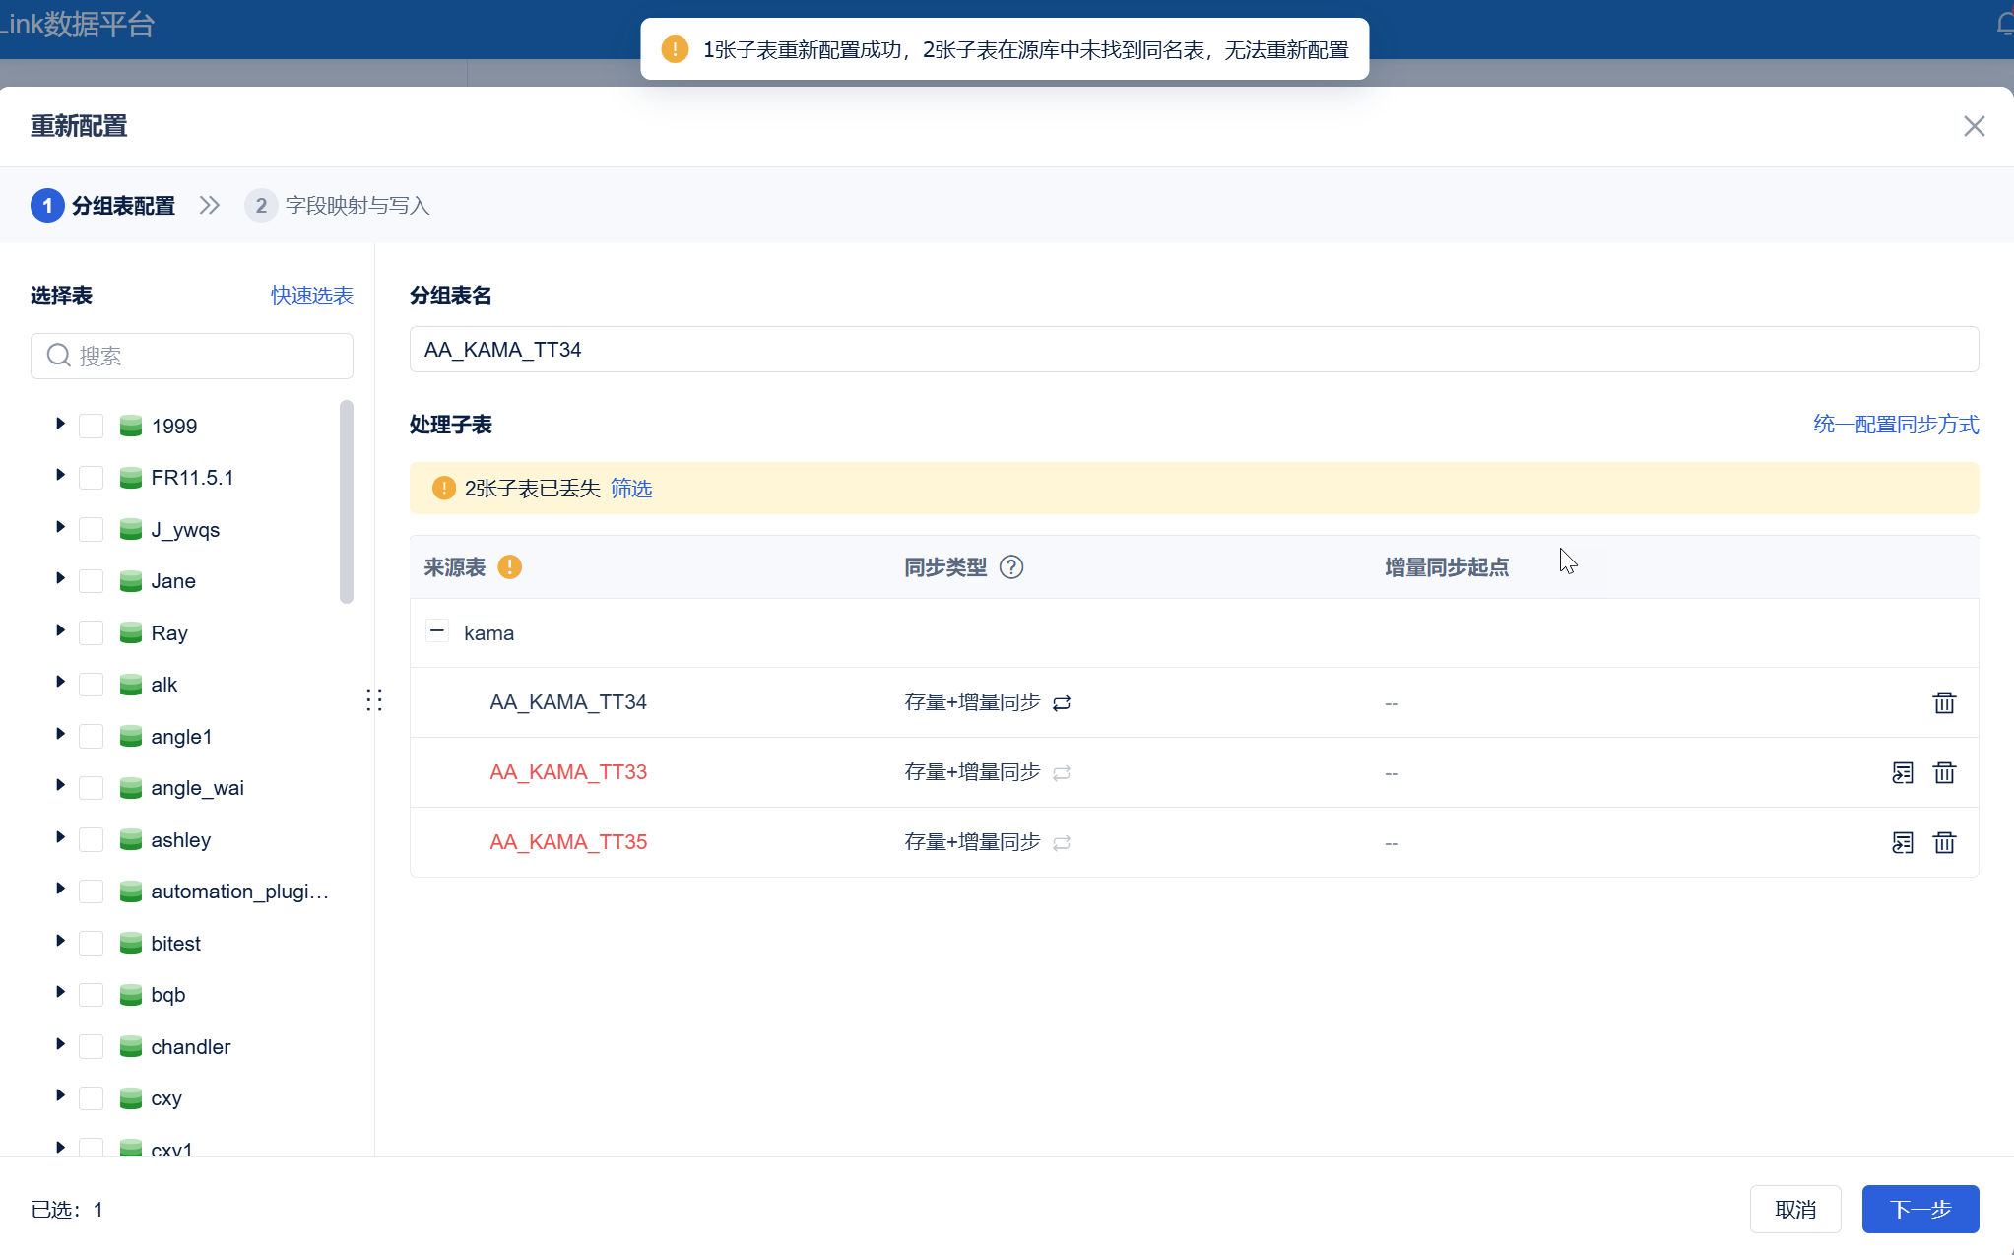Click the 取消 button
The width and height of the screenshot is (2014, 1255).
tap(1795, 1209)
